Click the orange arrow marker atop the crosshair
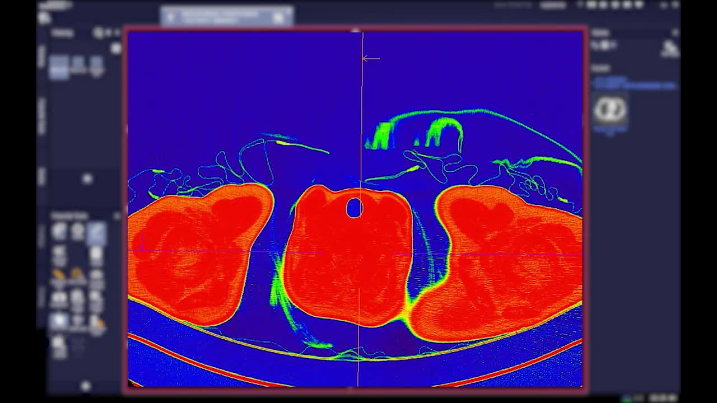The height and width of the screenshot is (403, 717). [x=371, y=58]
